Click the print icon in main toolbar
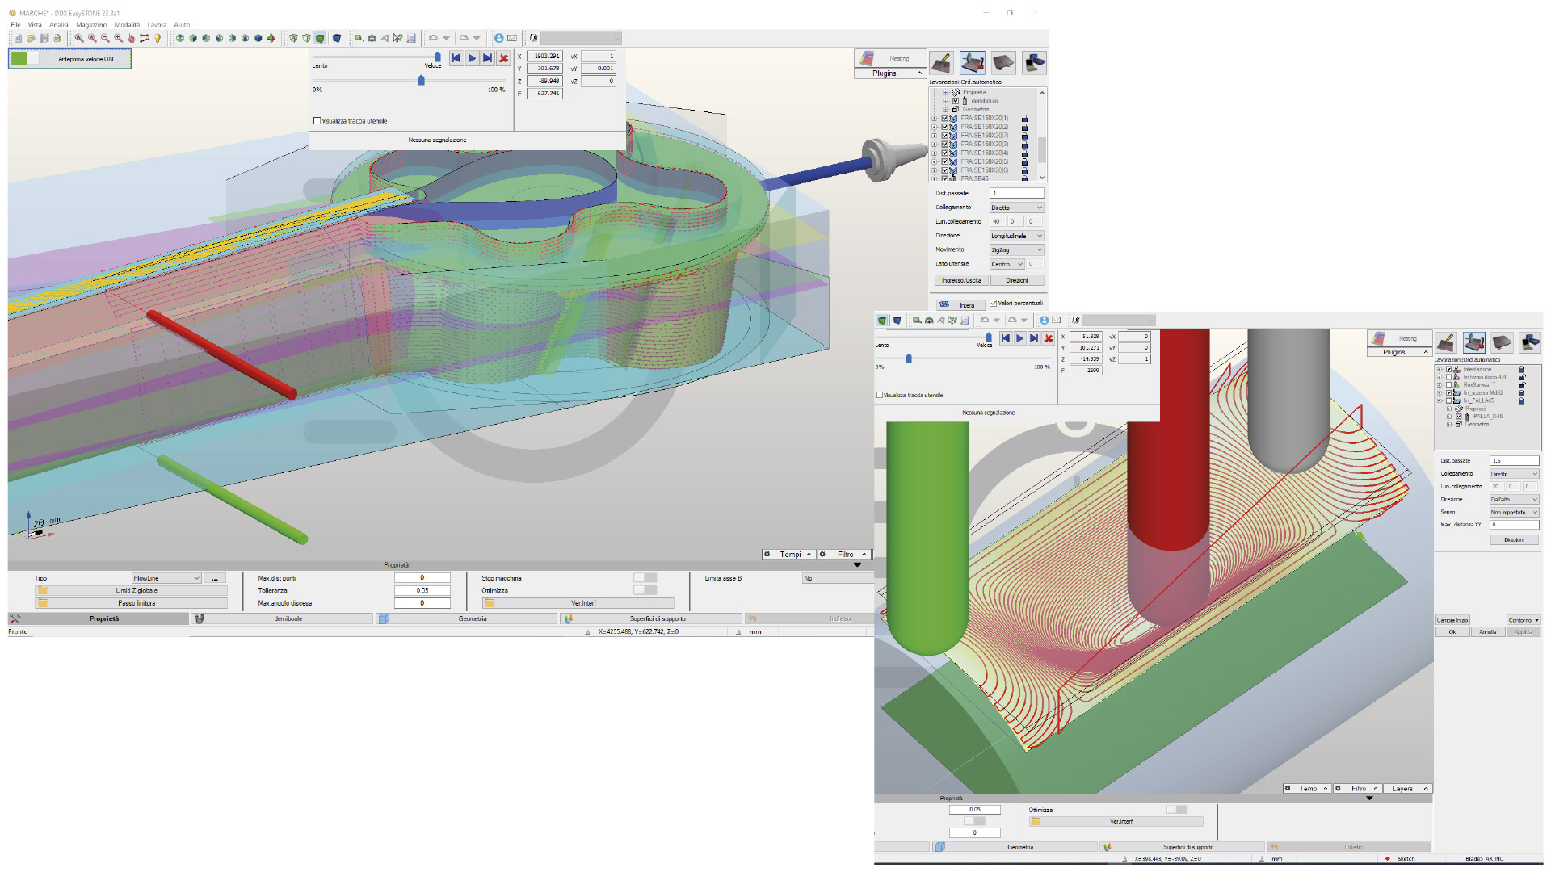 pyautogui.click(x=57, y=38)
